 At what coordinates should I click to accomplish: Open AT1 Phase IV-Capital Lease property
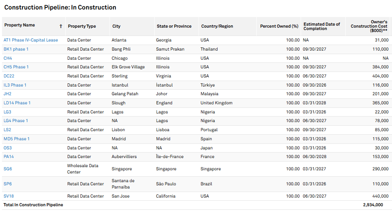(x=31, y=40)
